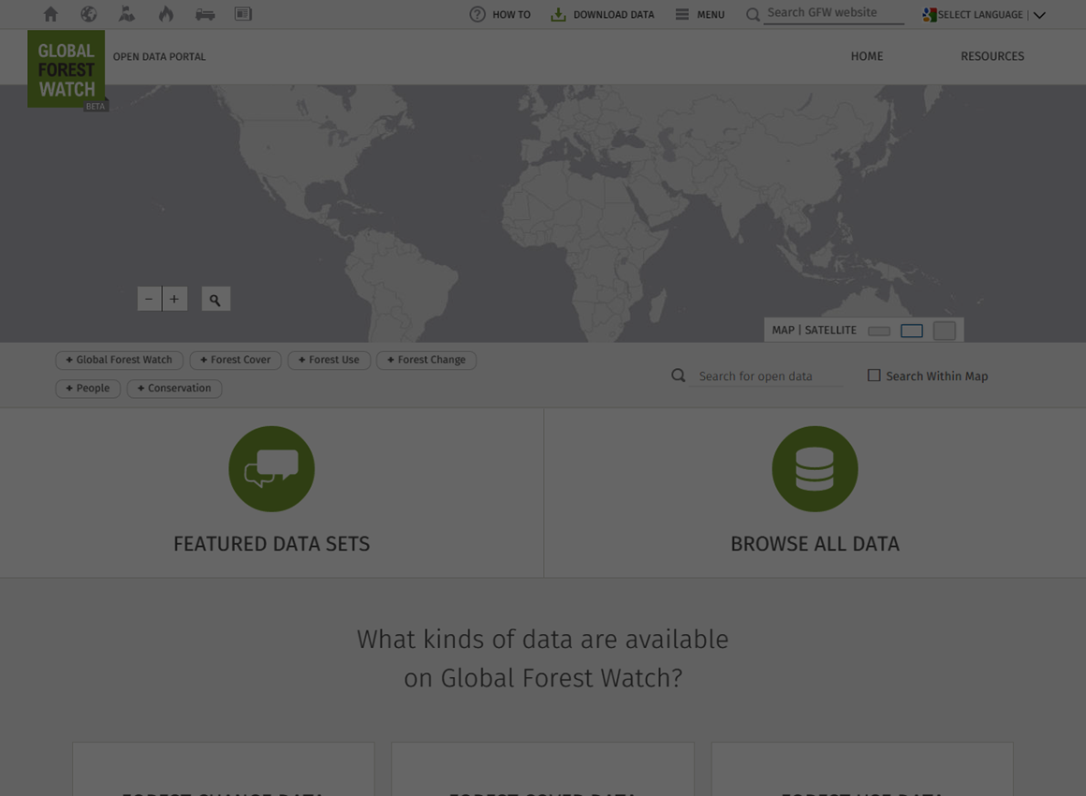1086x796 pixels.
Task: Click the Download Data arrow icon
Action: point(558,15)
